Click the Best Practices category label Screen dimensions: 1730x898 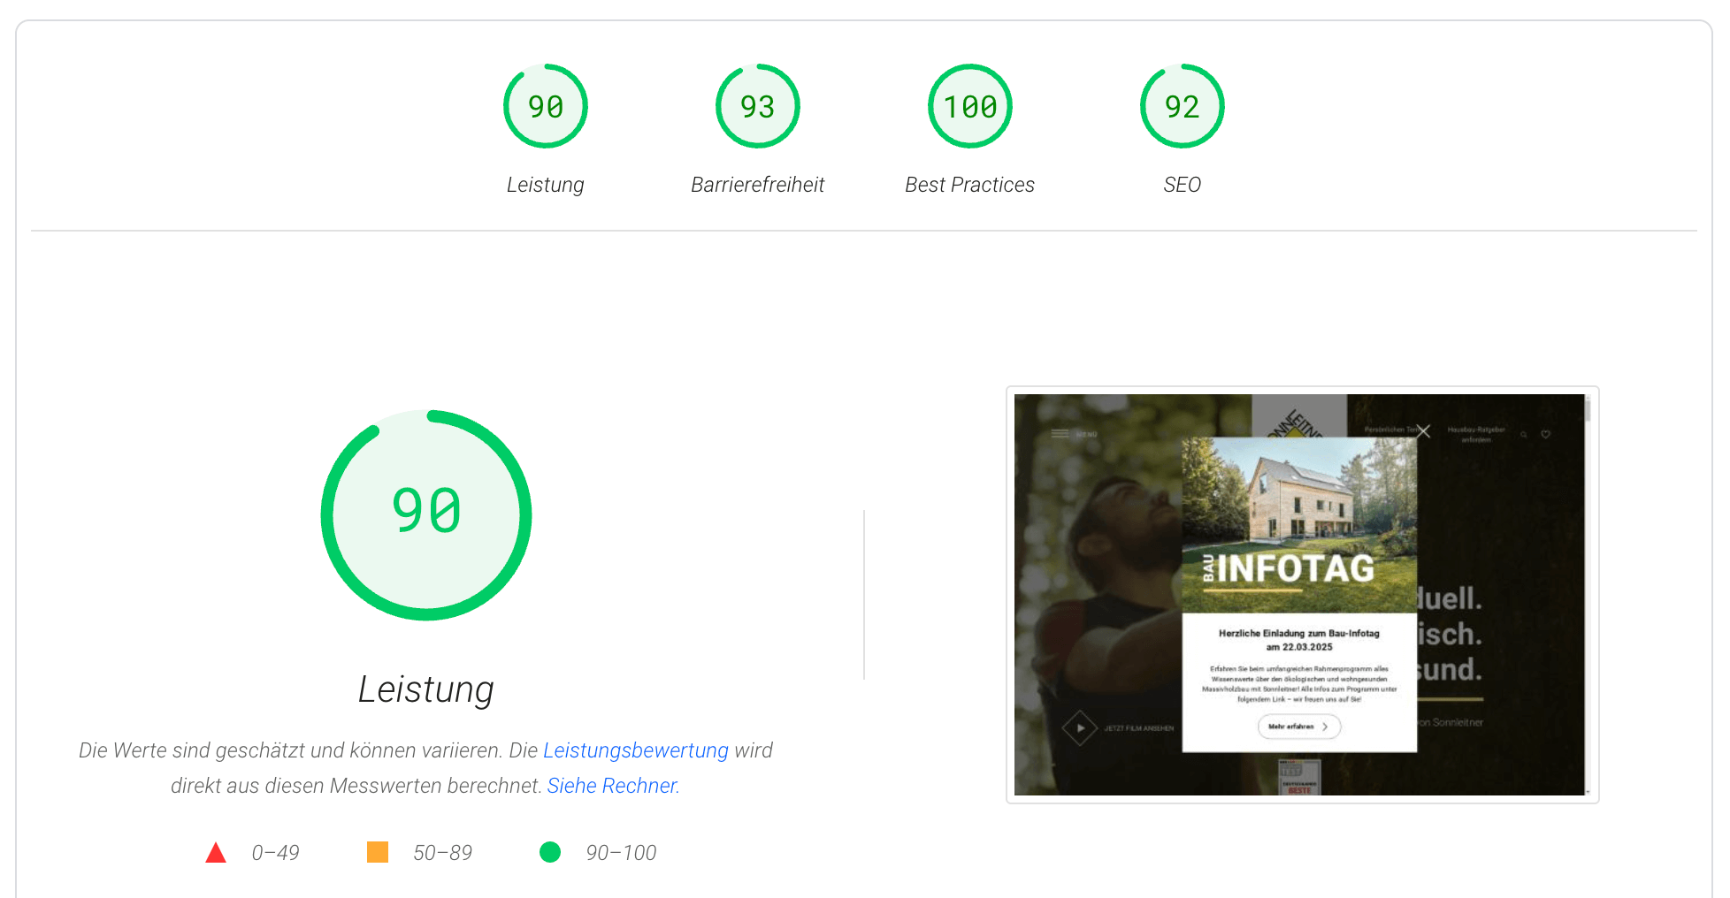tap(969, 185)
